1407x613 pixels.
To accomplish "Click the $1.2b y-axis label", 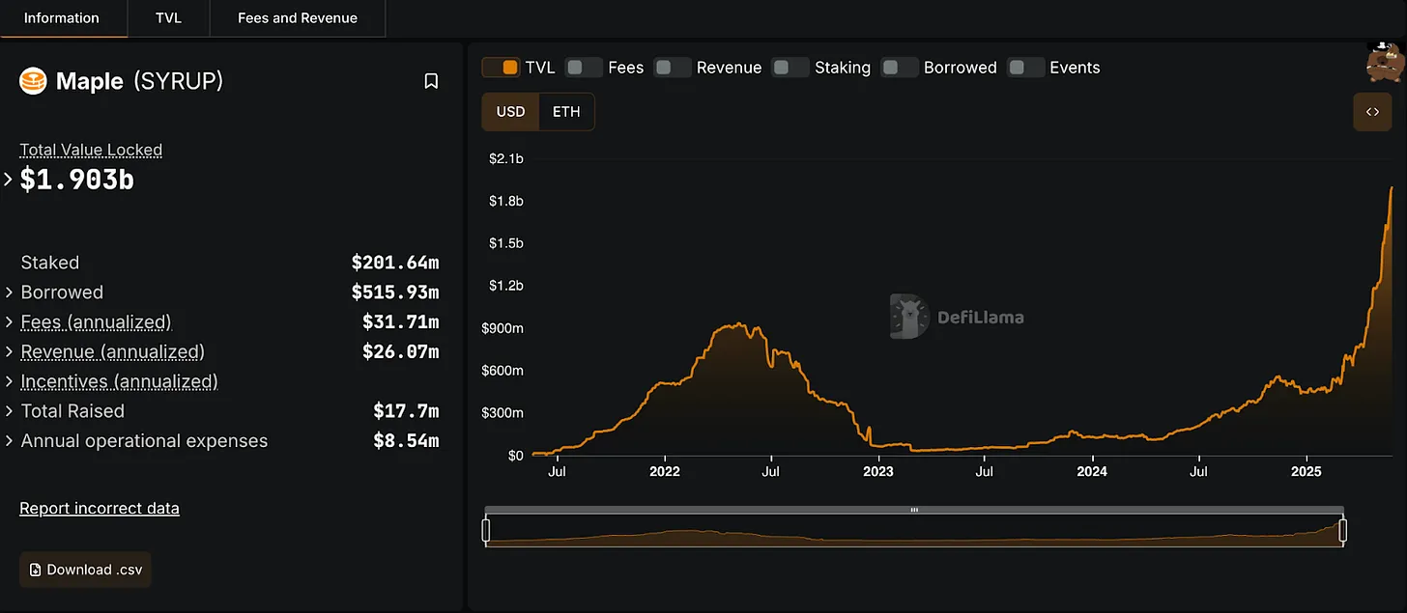I will point(506,286).
